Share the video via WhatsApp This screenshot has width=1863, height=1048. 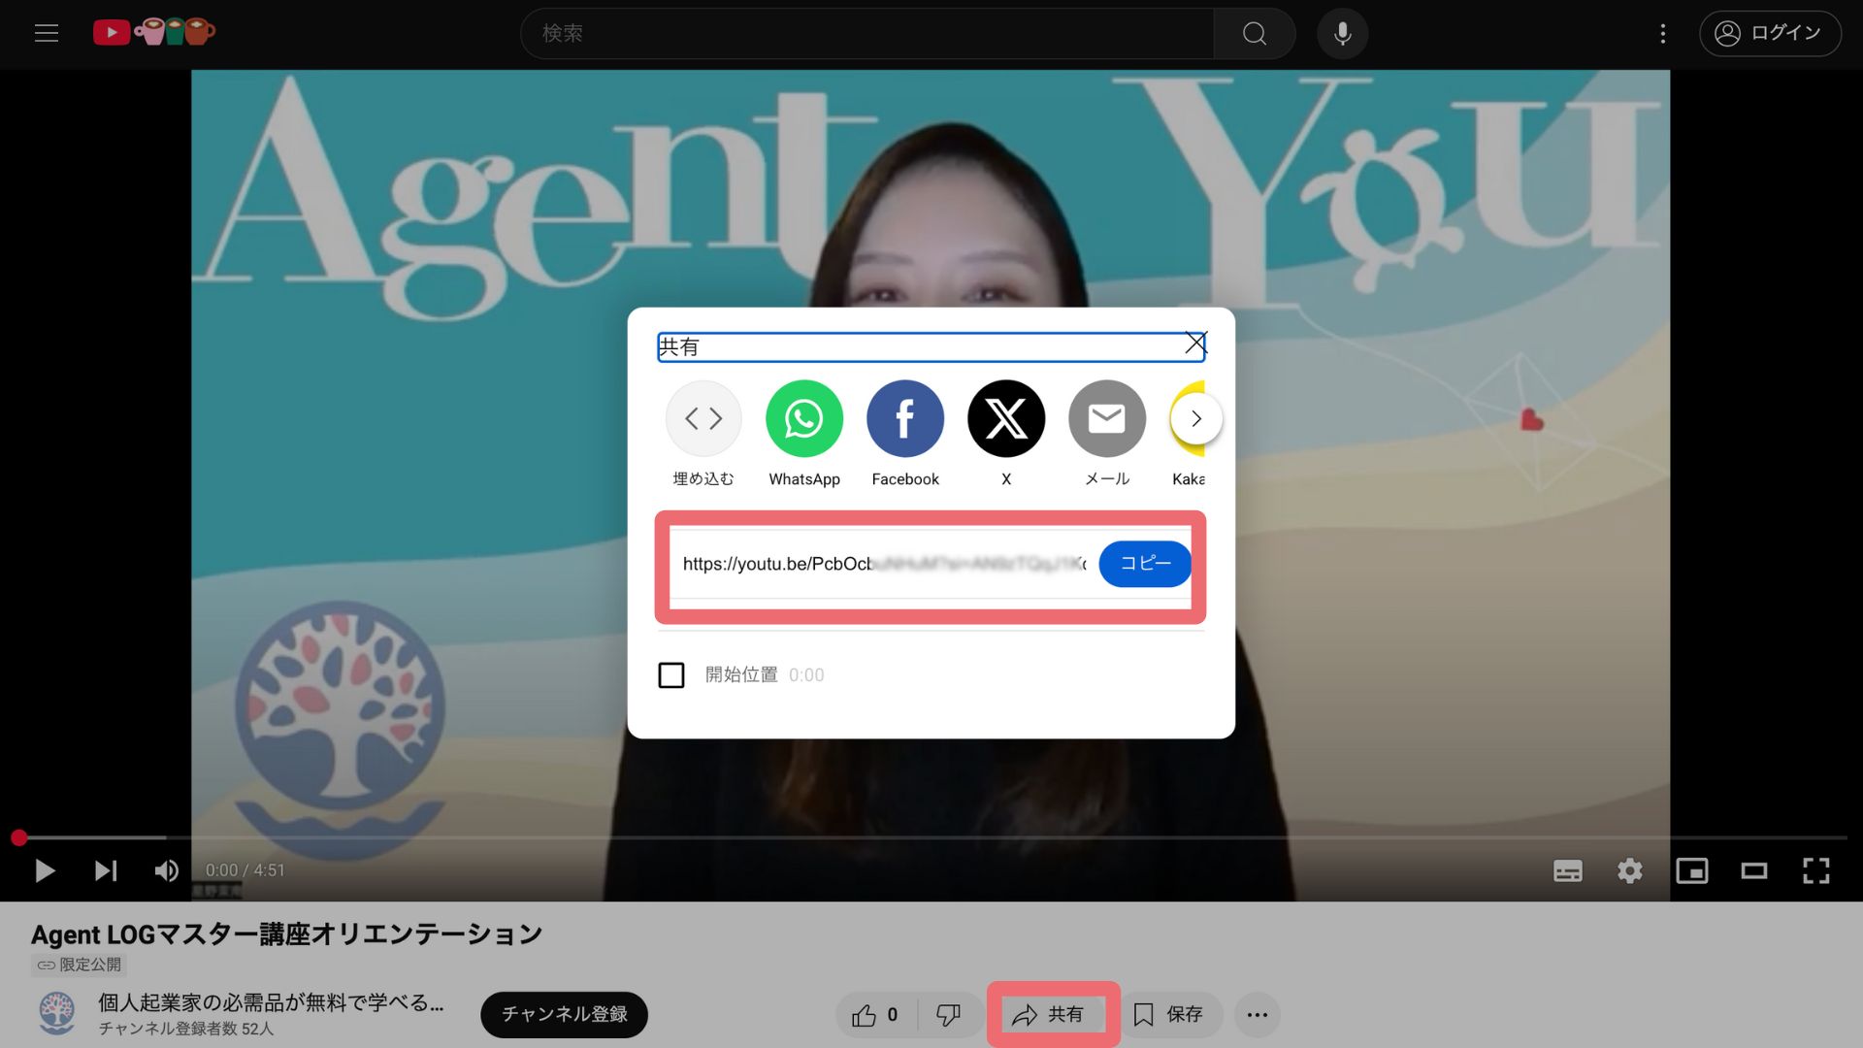(804, 433)
